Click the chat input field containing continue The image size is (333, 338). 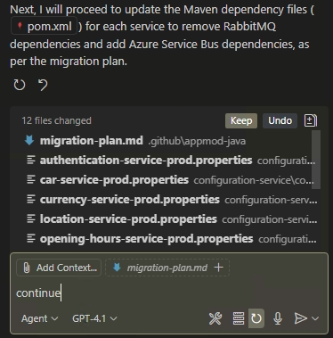169,293
